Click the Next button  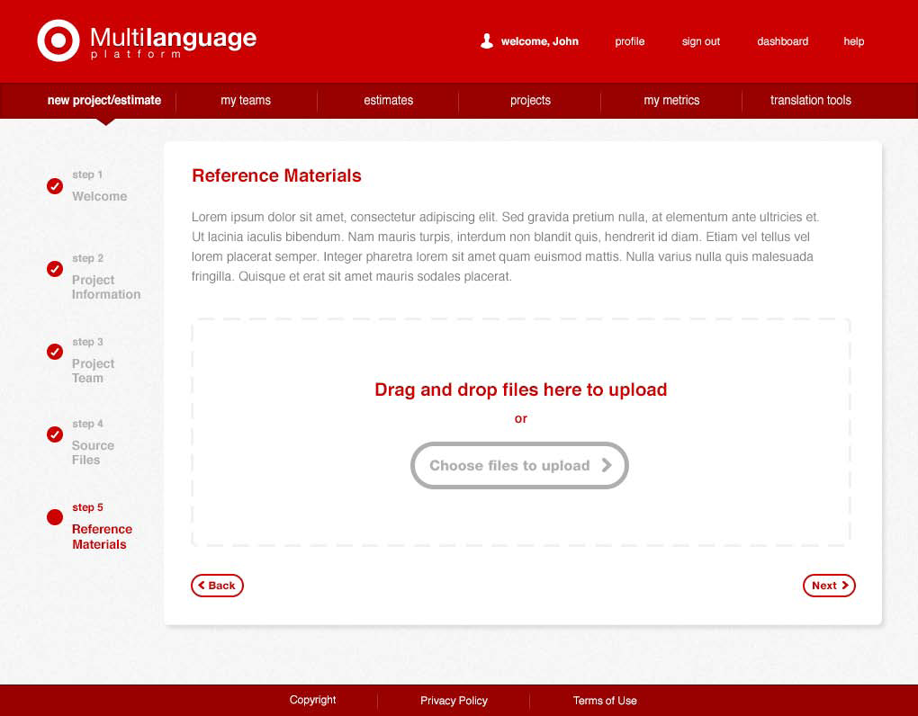point(829,586)
